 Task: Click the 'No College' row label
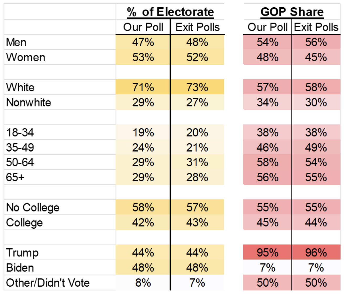tap(33, 208)
